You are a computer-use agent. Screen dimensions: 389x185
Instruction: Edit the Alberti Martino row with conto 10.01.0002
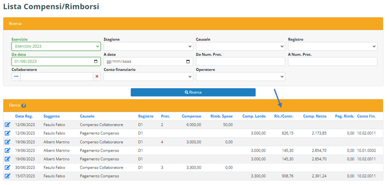tap(7, 150)
